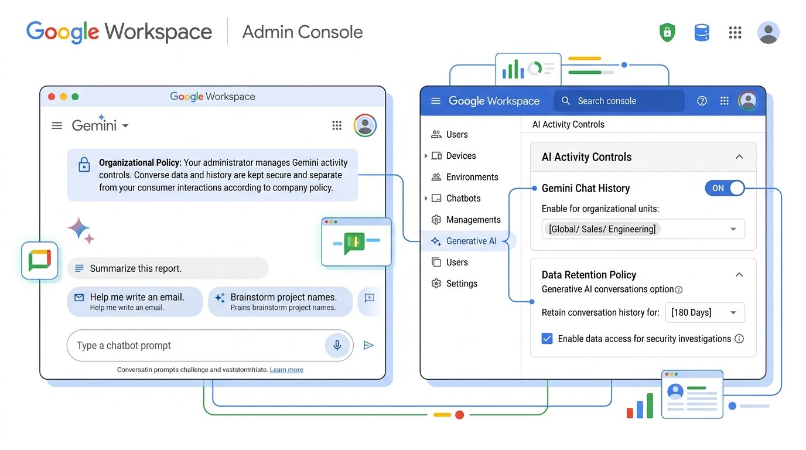
Task: Click the profile card thumbnail at bottom right
Action: (x=692, y=394)
